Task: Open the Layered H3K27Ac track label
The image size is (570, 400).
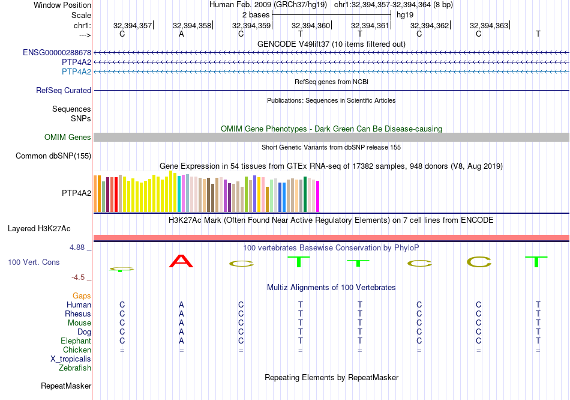Action: point(39,229)
